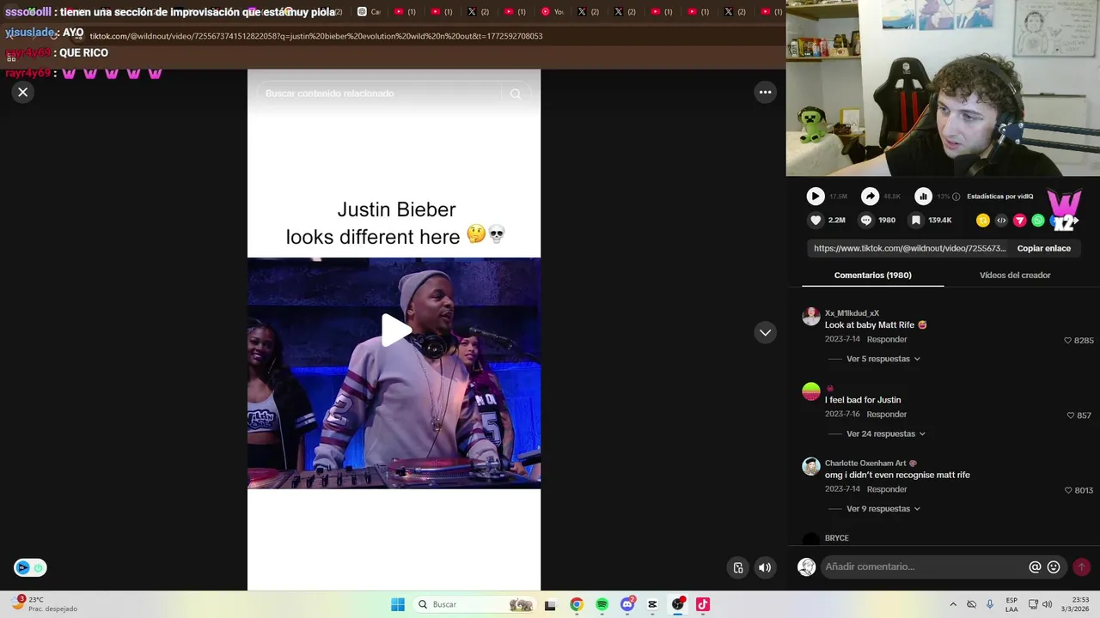Play the Justin Bieber video
Viewport: 1100px width, 618px height.
(x=394, y=330)
